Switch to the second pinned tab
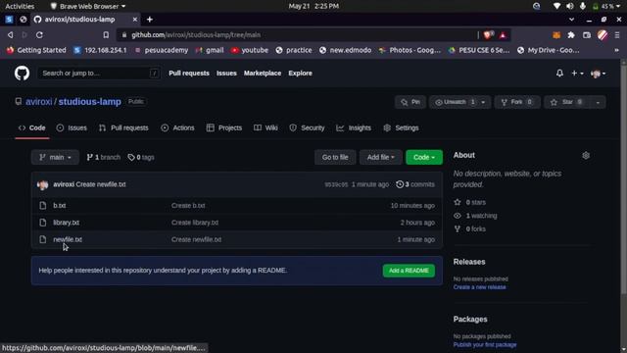627x353 pixels. [24, 20]
